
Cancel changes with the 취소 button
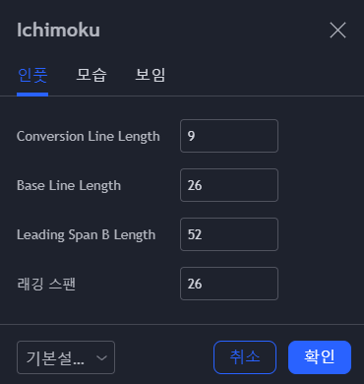click(x=245, y=357)
